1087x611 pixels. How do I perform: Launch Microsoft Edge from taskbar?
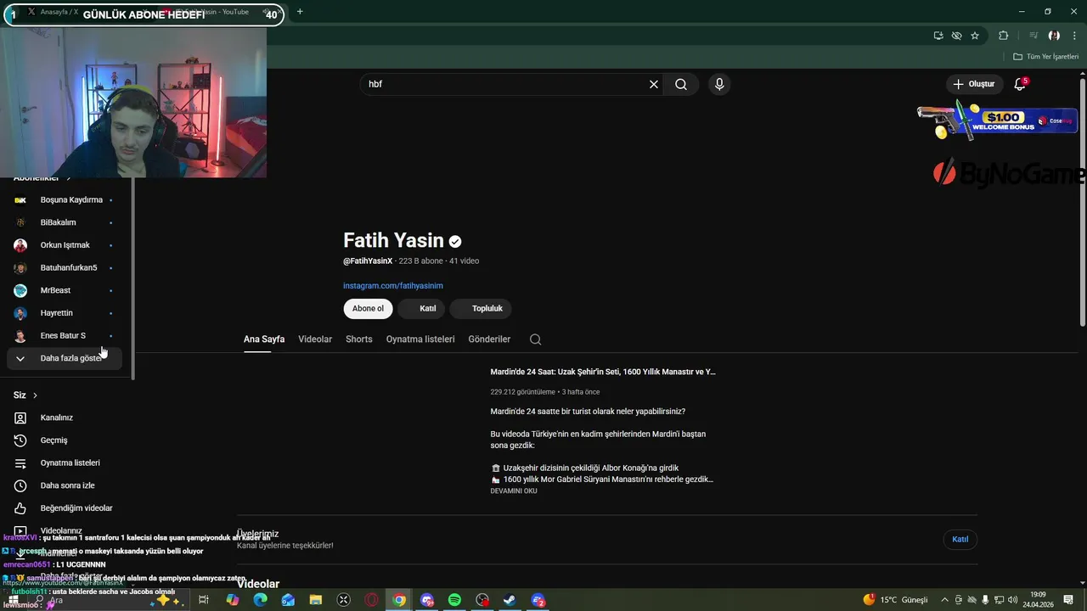[260, 600]
